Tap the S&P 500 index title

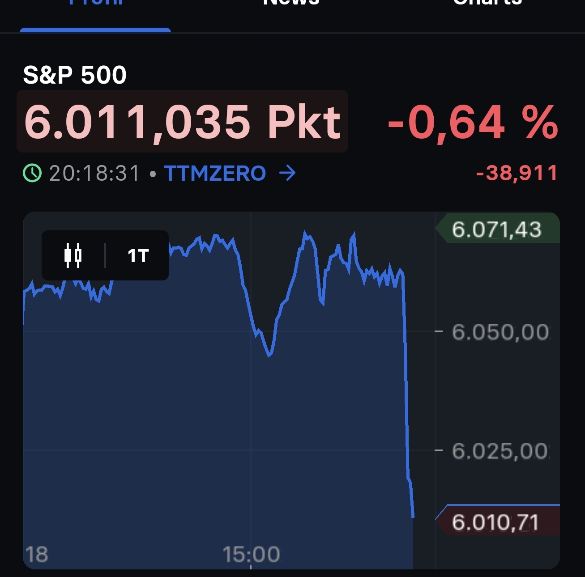(x=75, y=75)
